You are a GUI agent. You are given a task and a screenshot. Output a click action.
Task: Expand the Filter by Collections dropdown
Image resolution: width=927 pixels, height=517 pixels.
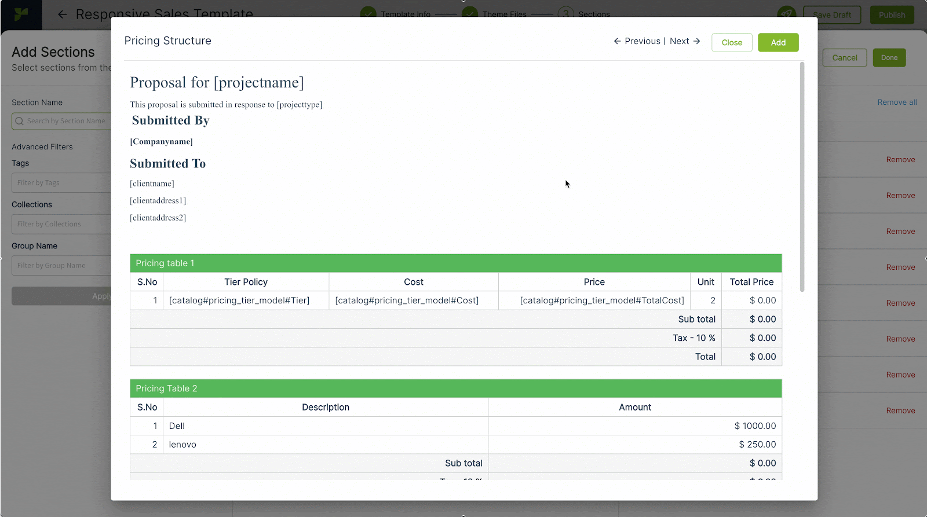[x=61, y=224]
